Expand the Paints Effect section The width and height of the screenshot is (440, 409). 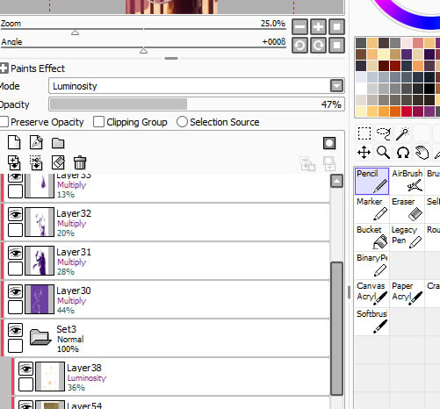point(4,68)
